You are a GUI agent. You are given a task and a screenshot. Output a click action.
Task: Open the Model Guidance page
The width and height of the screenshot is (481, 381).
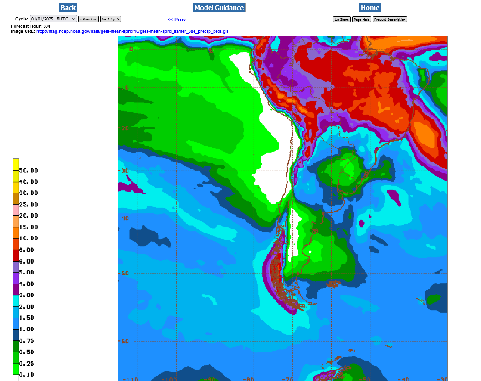[x=219, y=8]
